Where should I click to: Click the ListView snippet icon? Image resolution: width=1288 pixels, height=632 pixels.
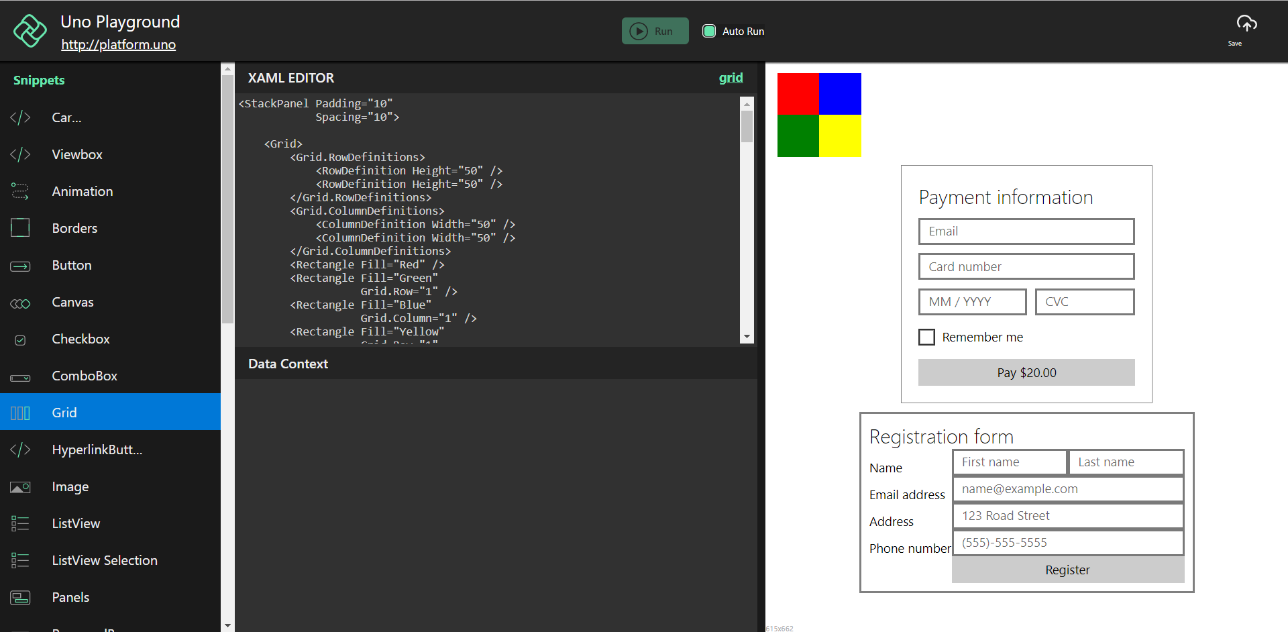(x=20, y=523)
